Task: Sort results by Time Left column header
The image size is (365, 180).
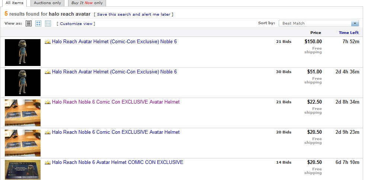Action: [x=349, y=33]
